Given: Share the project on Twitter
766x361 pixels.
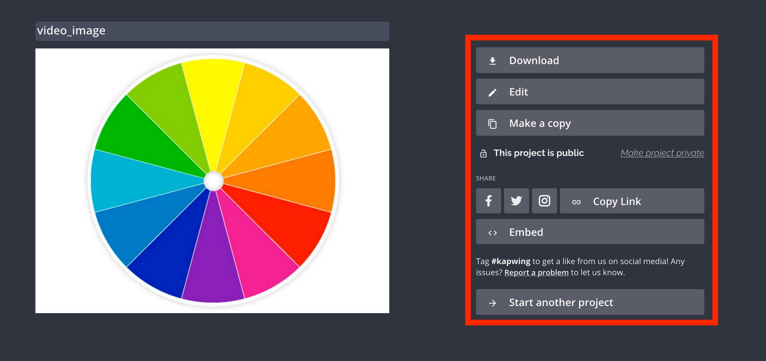Looking at the screenshot, I should [516, 201].
